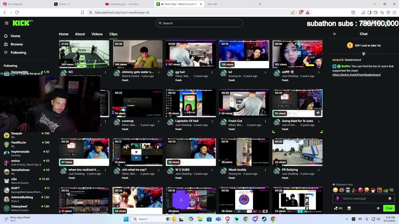This screenshot has width=399, height=224.
Task: Switch to channel About tab
Action: click(x=80, y=34)
